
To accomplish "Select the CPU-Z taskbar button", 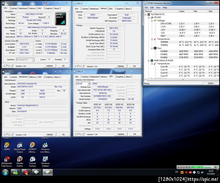I will [x=37, y=172].
